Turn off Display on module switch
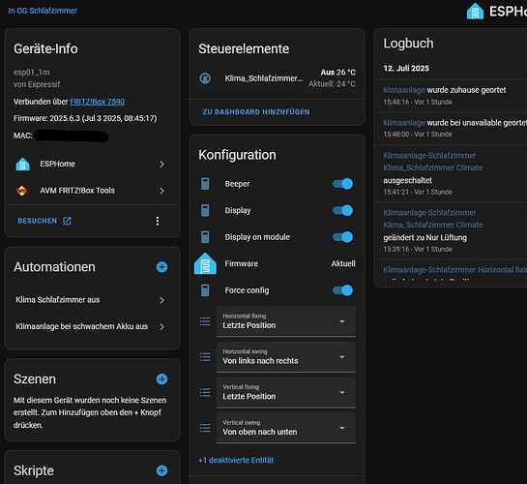 (342, 237)
